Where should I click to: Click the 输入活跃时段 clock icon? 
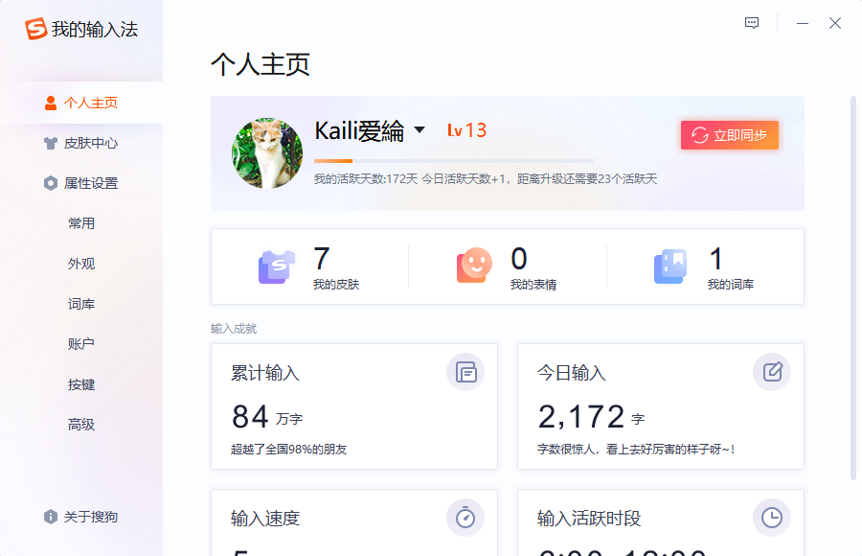coord(772,518)
